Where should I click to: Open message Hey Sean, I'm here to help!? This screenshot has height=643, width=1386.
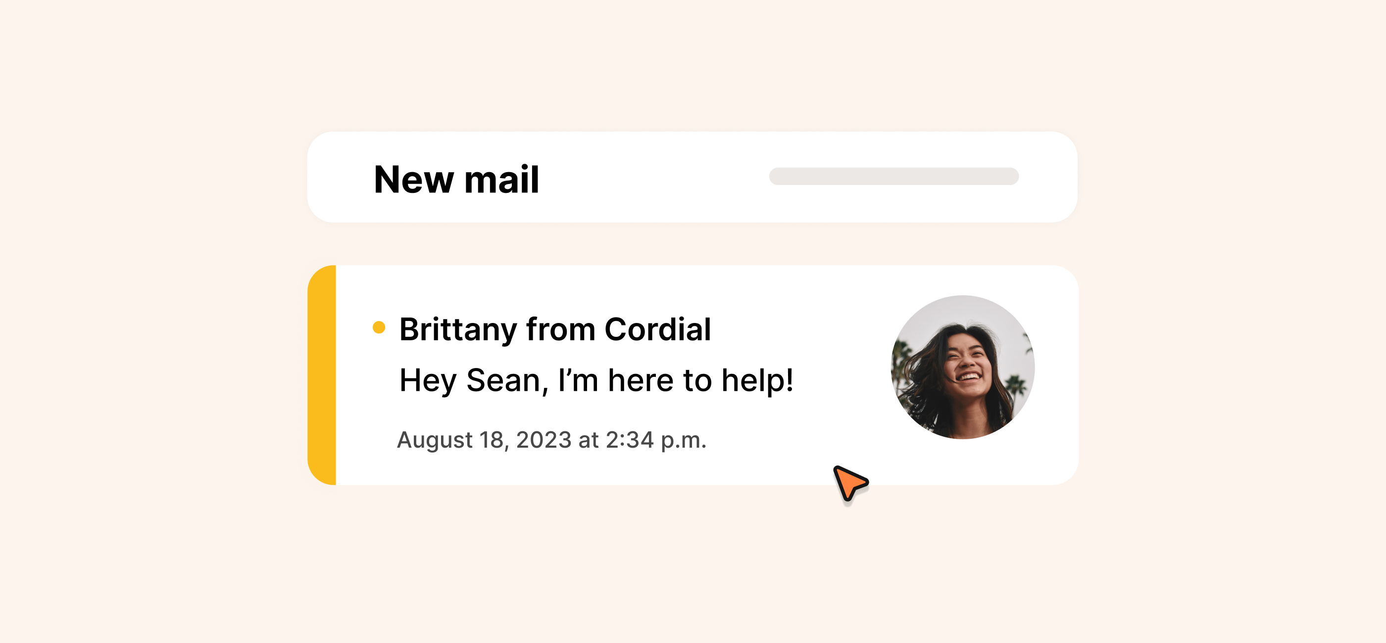pyautogui.click(x=596, y=381)
